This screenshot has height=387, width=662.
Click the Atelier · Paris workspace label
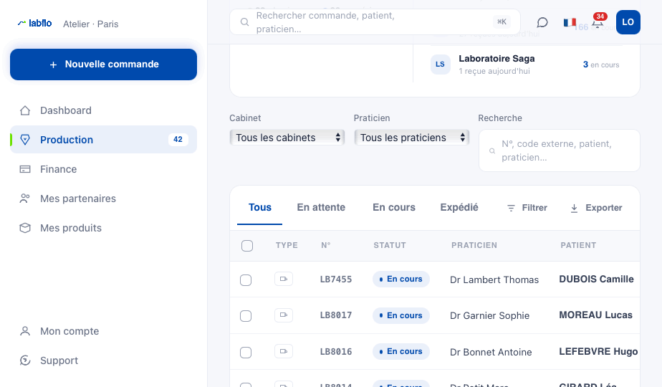pos(91,24)
